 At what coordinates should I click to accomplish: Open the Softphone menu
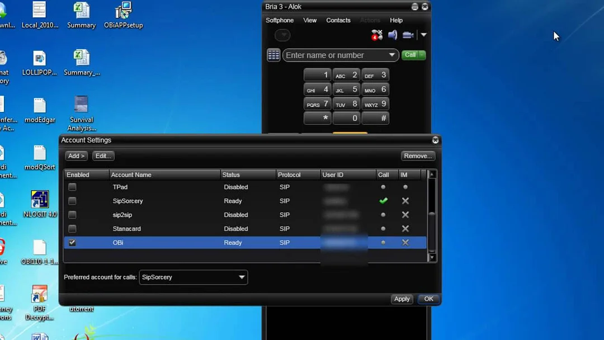pos(280,20)
